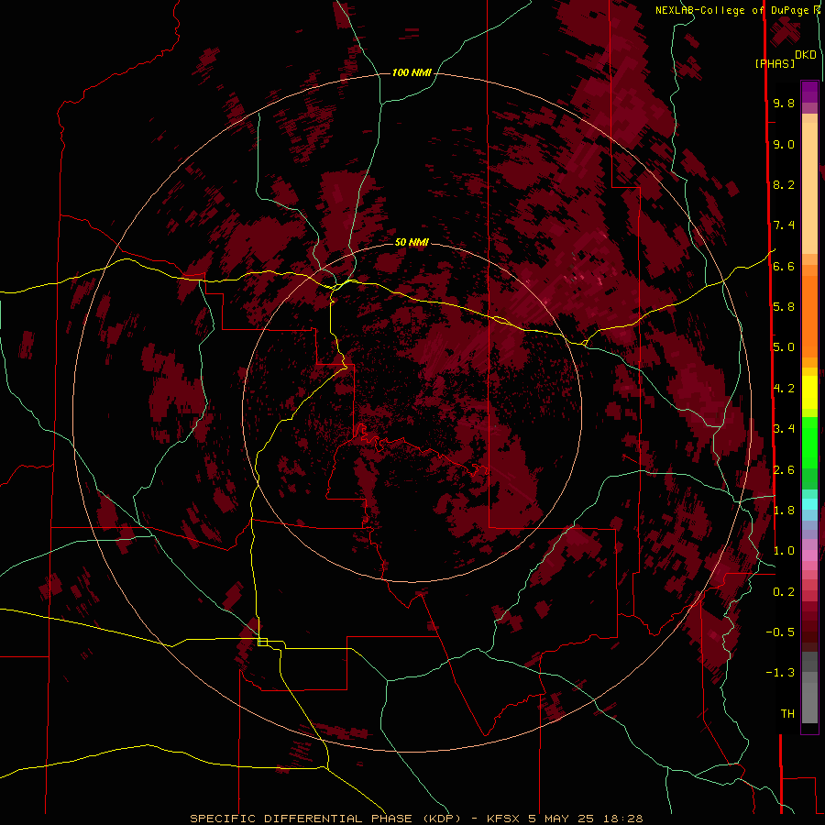Select the -1.3 value on the scale
Screen dimensions: 825x825
pos(780,673)
